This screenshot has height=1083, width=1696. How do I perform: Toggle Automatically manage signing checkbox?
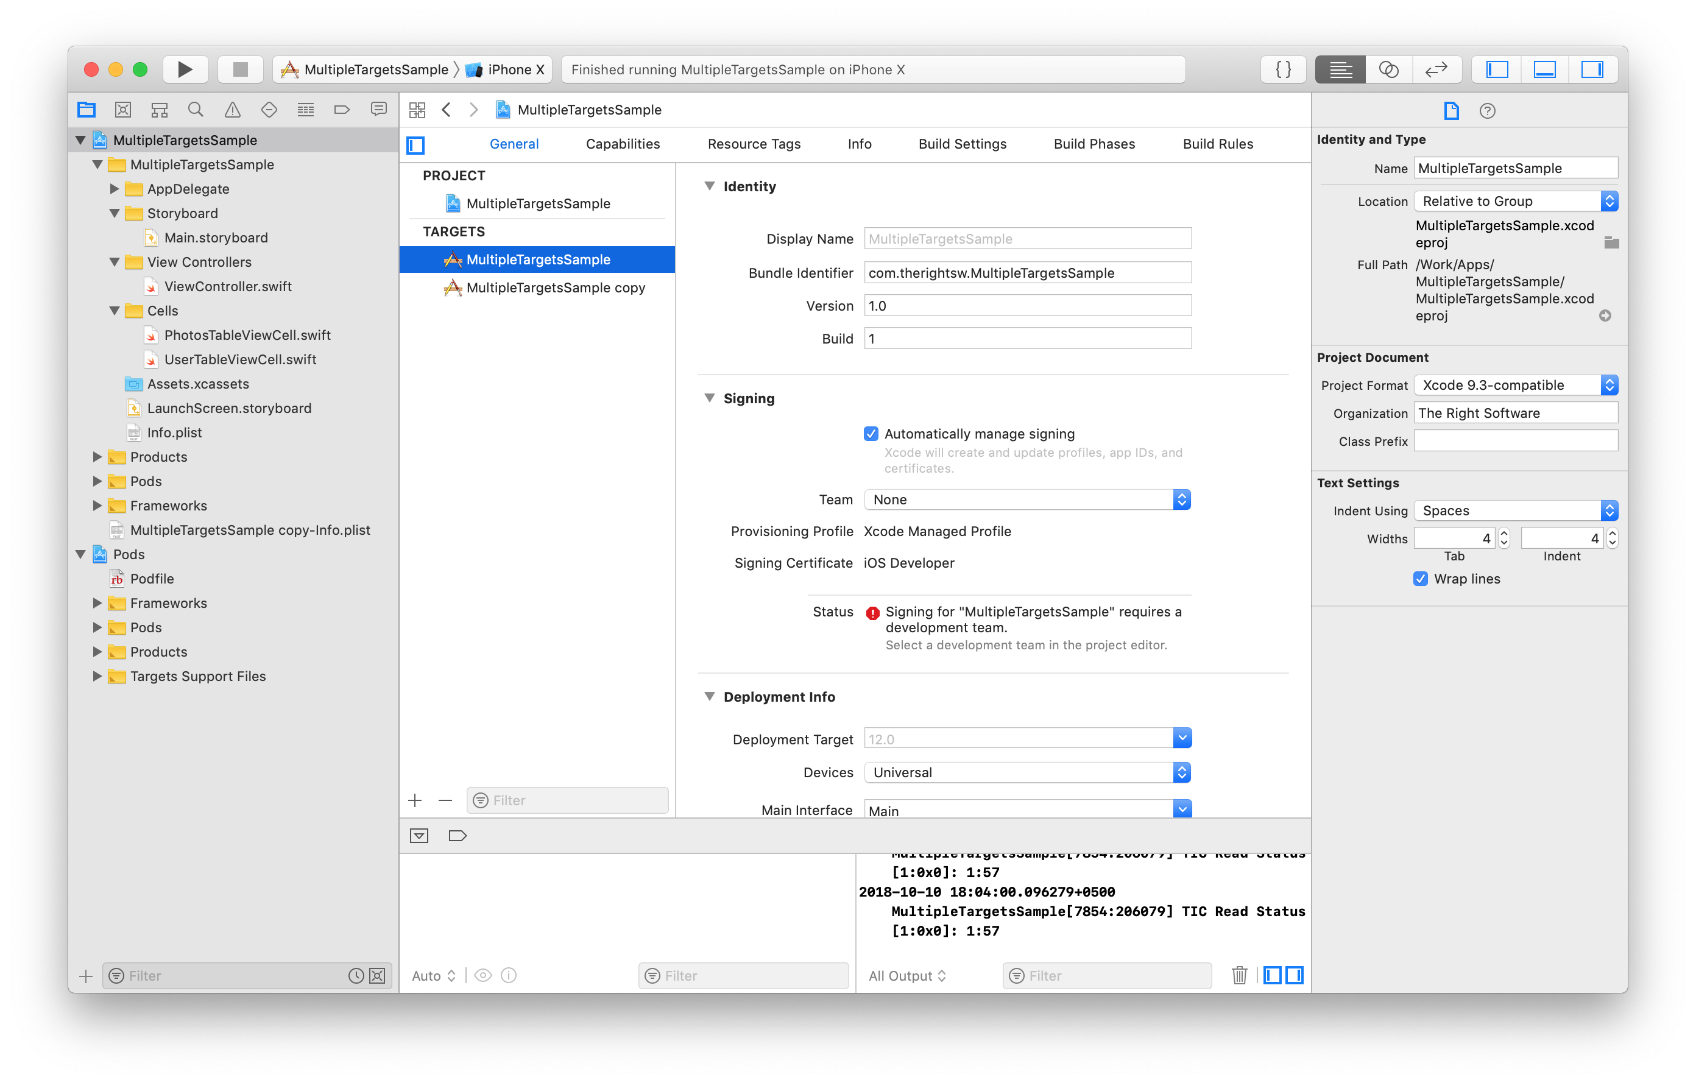pyautogui.click(x=873, y=432)
